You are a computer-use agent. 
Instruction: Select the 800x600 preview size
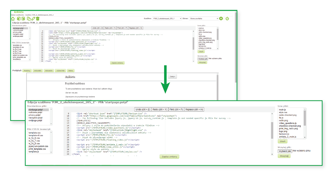(49, 71)
